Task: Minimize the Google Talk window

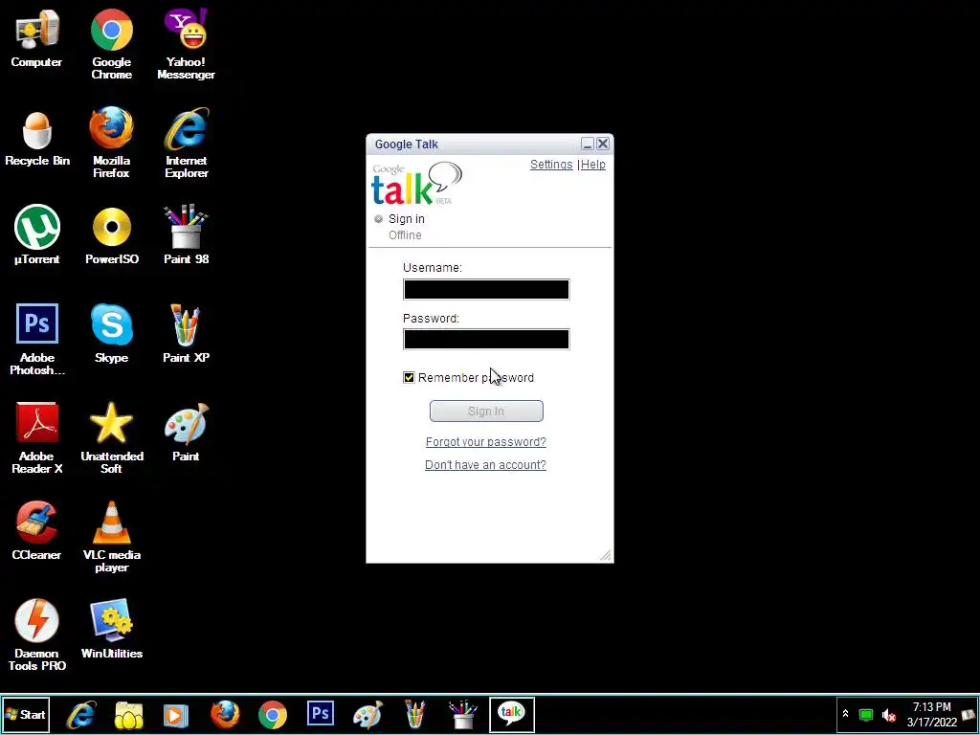Action: pyautogui.click(x=588, y=145)
